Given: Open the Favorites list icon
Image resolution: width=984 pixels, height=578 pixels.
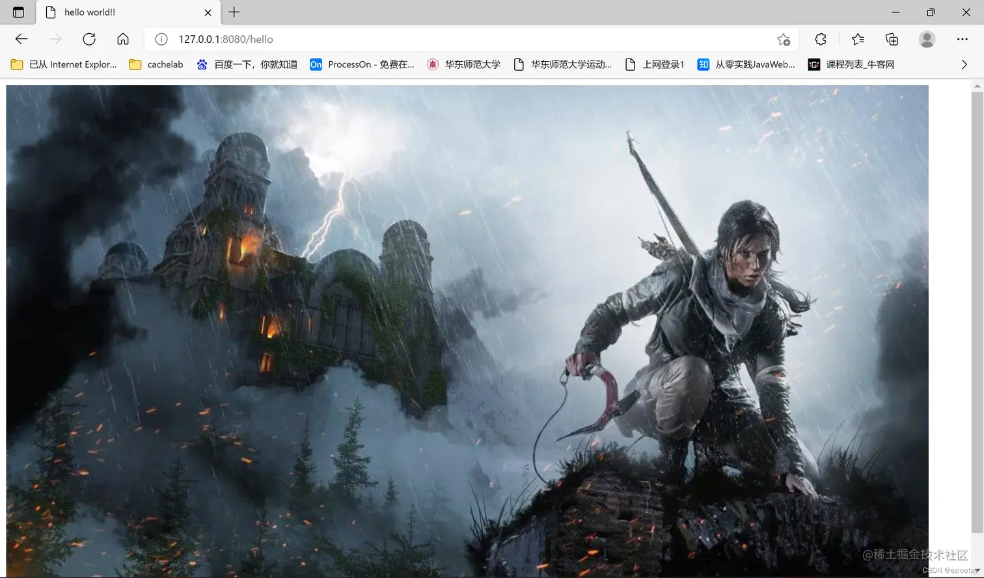Looking at the screenshot, I should tap(858, 39).
